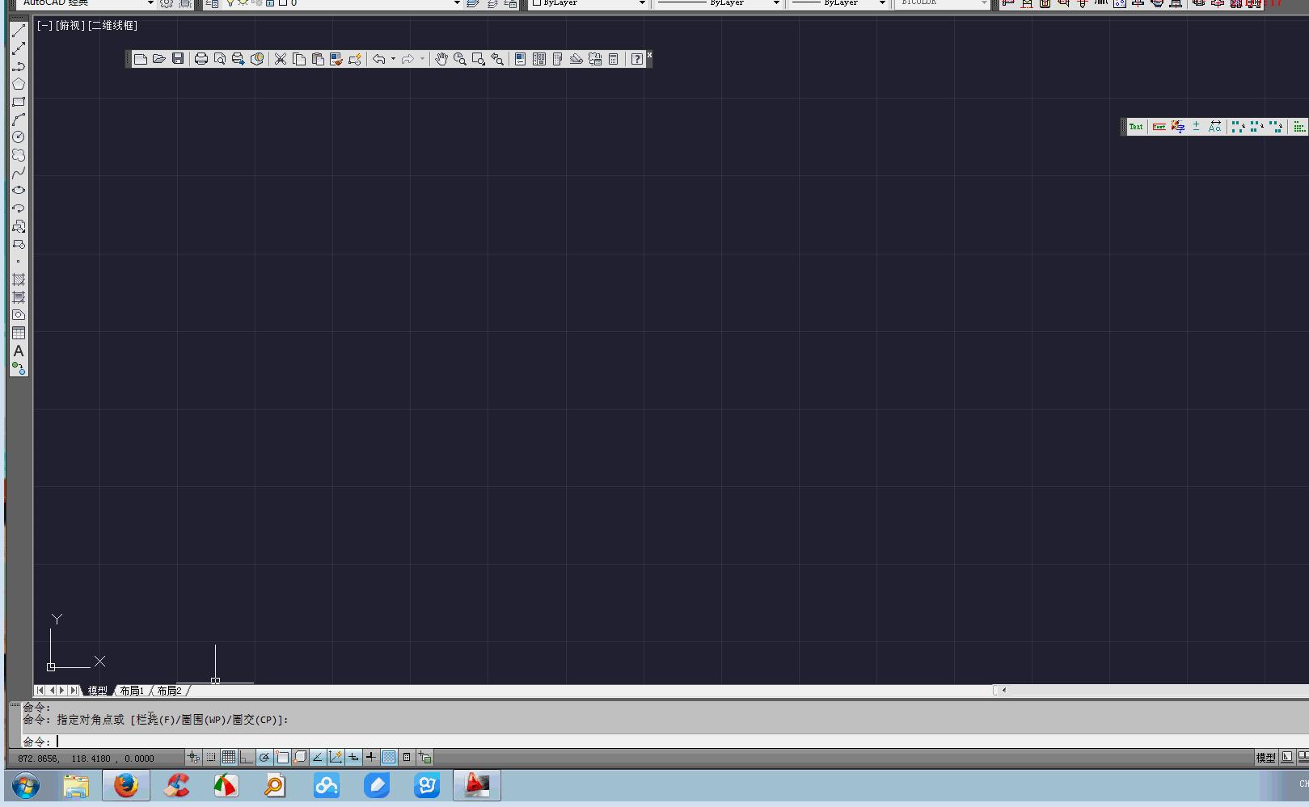
Task: Open Windows Explorer from the taskbar
Action: tap(76, 786)
